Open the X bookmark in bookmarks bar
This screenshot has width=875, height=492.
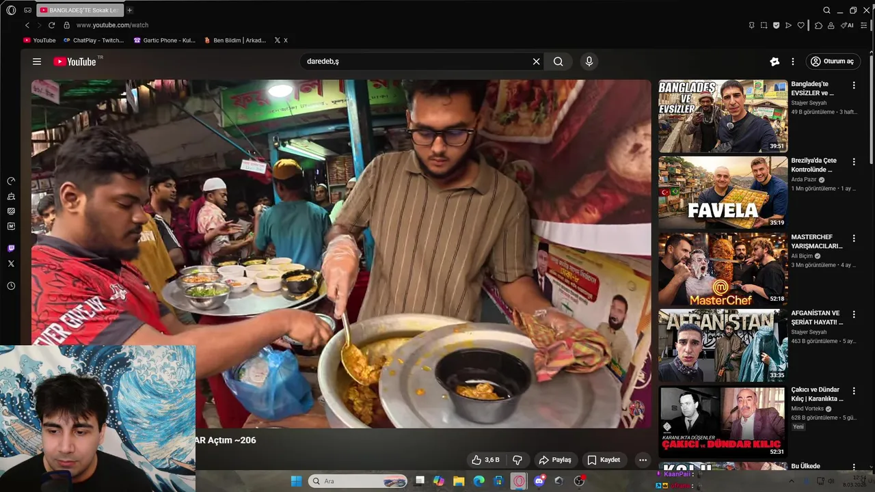click(x=280, y=40)
